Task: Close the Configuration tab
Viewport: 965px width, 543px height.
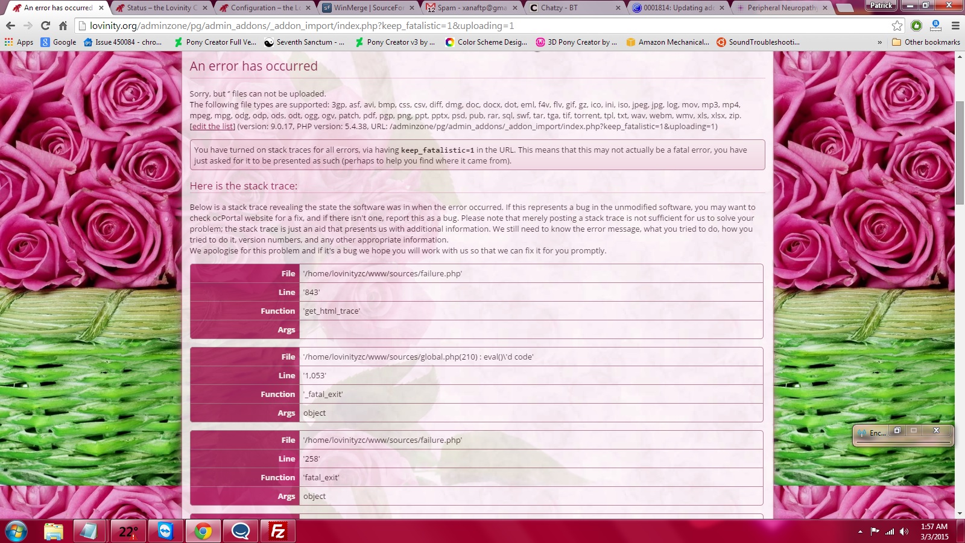Action: (x=308, y=8)
